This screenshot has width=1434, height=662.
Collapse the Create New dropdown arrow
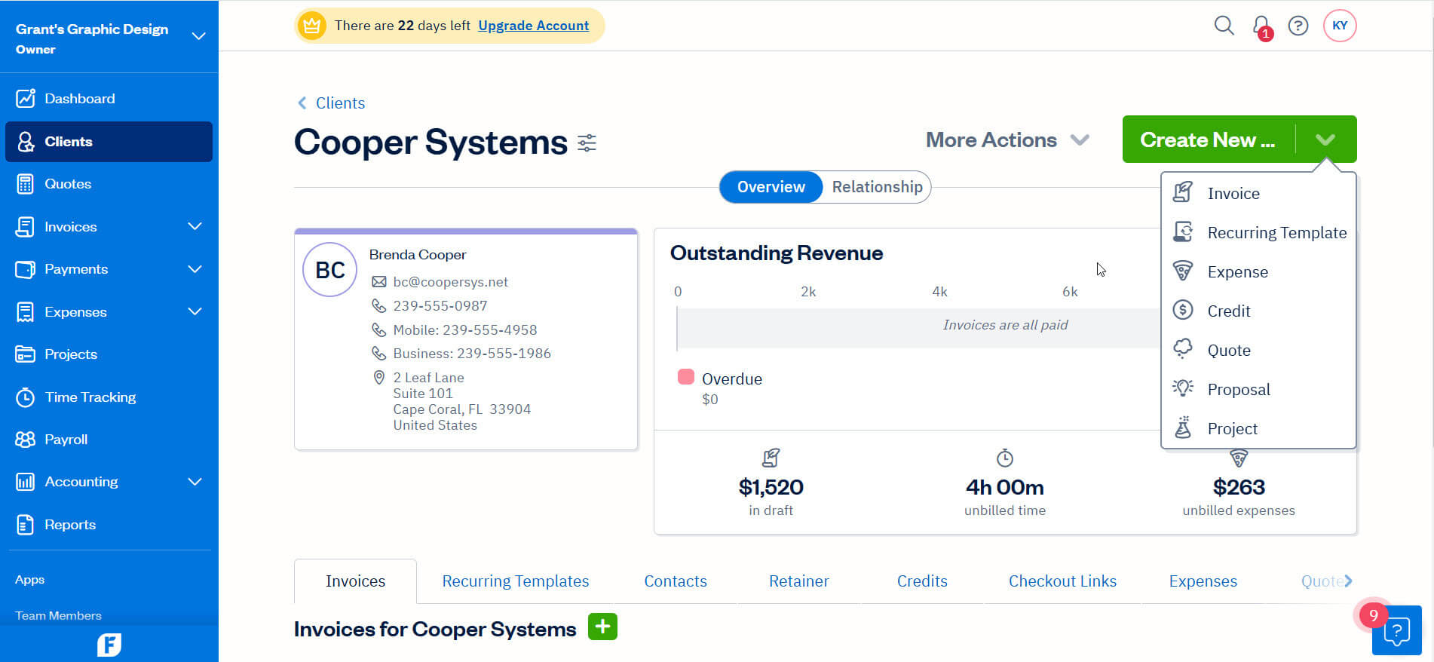(1325, 139)
